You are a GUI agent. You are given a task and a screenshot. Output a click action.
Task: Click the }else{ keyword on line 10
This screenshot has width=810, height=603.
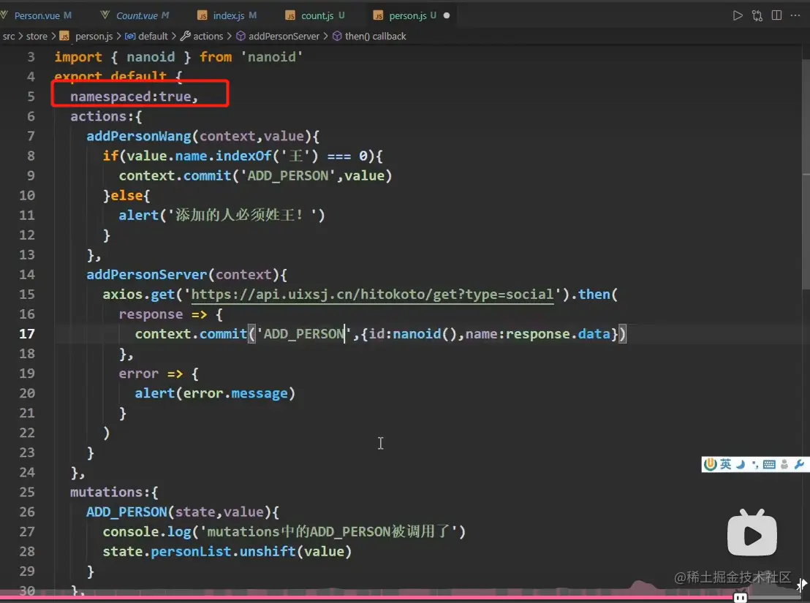pyautogui.click(x=126, y=196)
